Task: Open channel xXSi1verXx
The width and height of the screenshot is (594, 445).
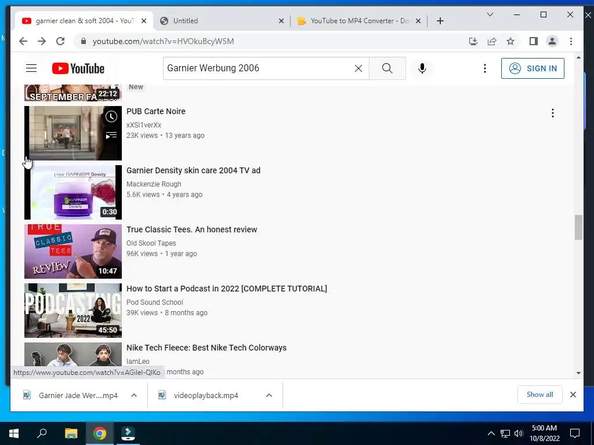Action: 144,125
